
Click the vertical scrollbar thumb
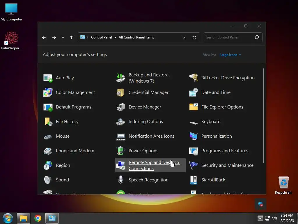point(264,116)
